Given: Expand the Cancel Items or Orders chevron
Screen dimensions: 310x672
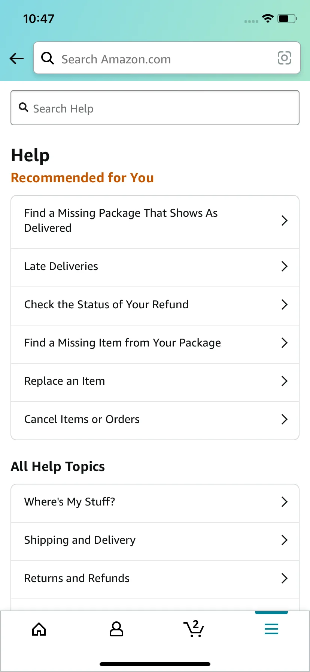Looking at the screenshot, I should click(x=284, y=419).
